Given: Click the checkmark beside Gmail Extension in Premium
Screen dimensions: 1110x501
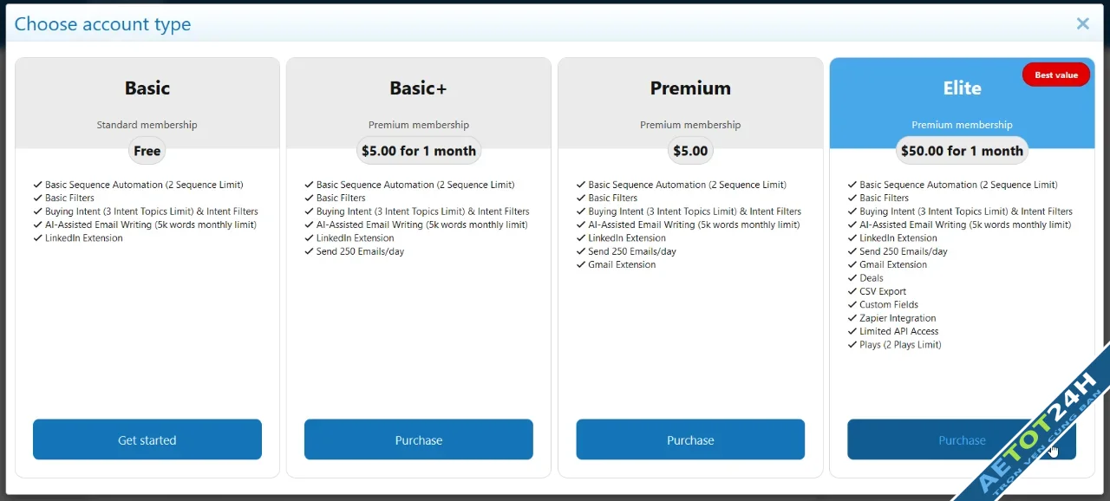Looking at the screenshot, I should pyautogui.click(x=581, y=264).
